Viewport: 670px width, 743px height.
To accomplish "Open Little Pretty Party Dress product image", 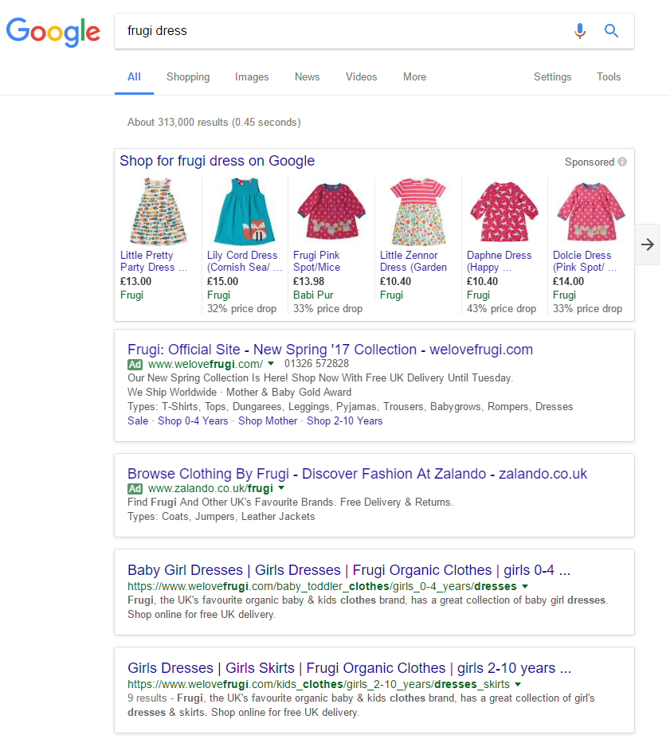I will pyautogui.click(x=158, y=211).
